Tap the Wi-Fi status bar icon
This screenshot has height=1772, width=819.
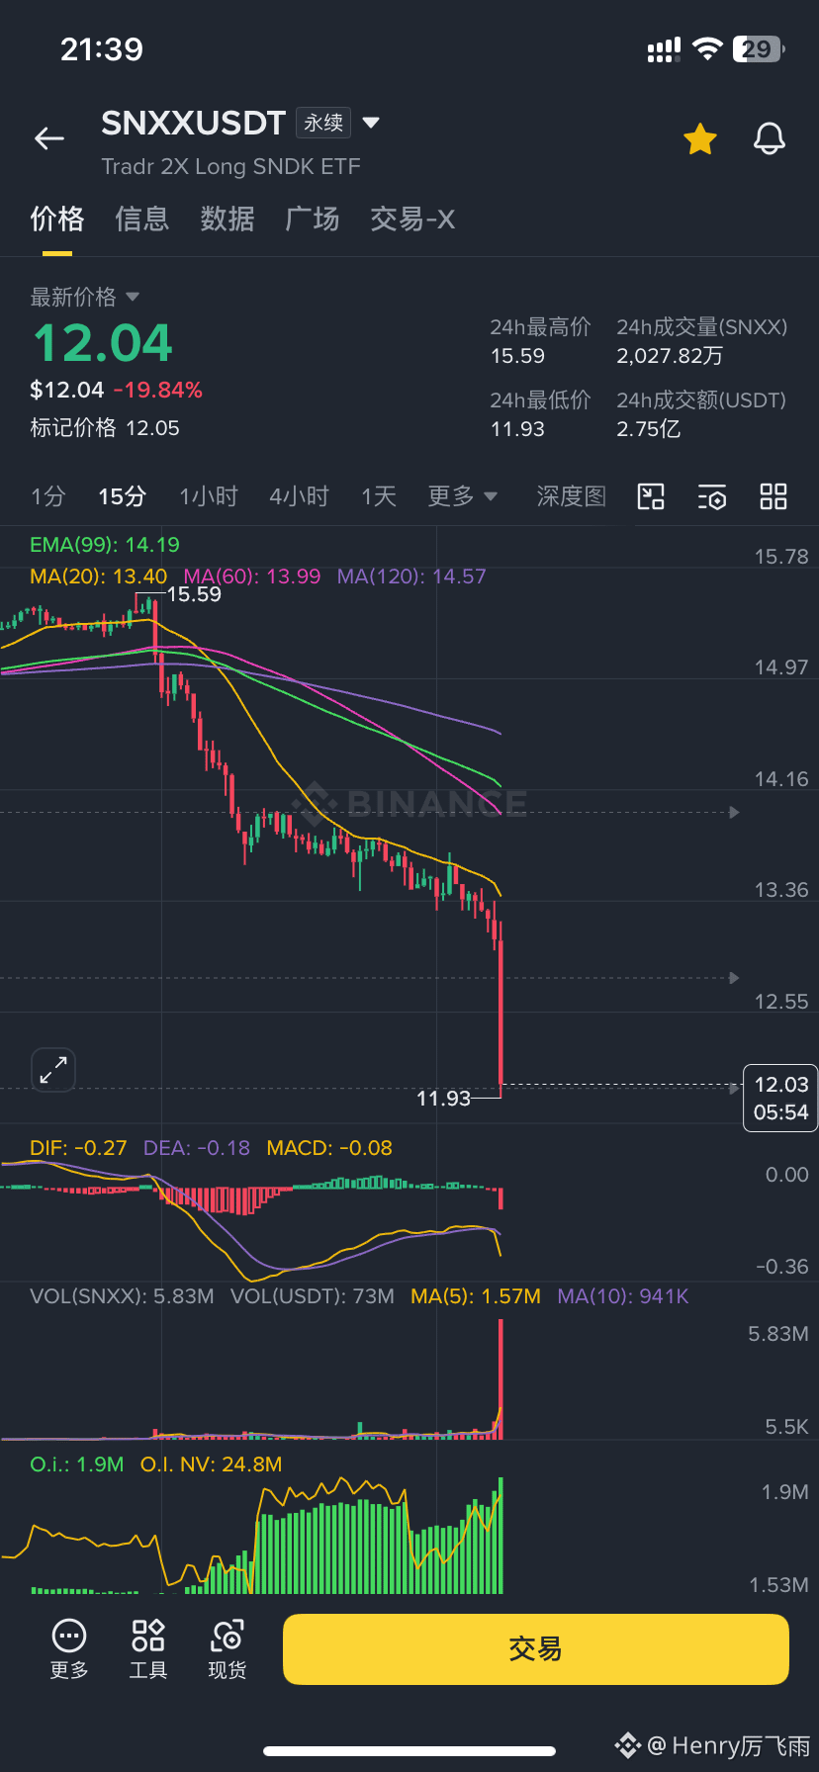[707, 49]
